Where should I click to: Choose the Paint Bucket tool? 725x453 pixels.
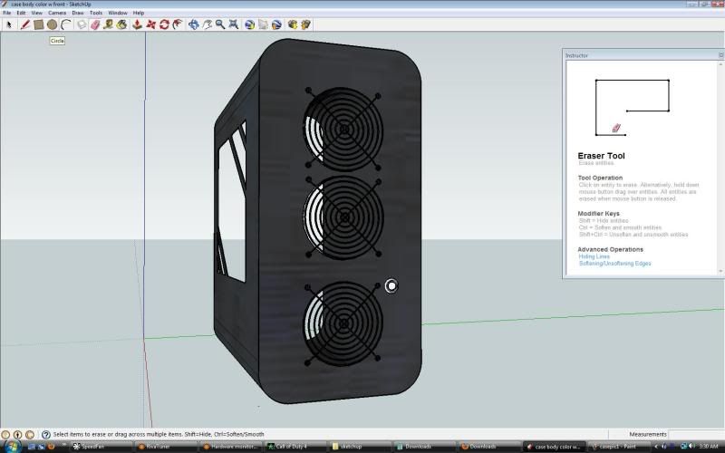coord(122,24)
